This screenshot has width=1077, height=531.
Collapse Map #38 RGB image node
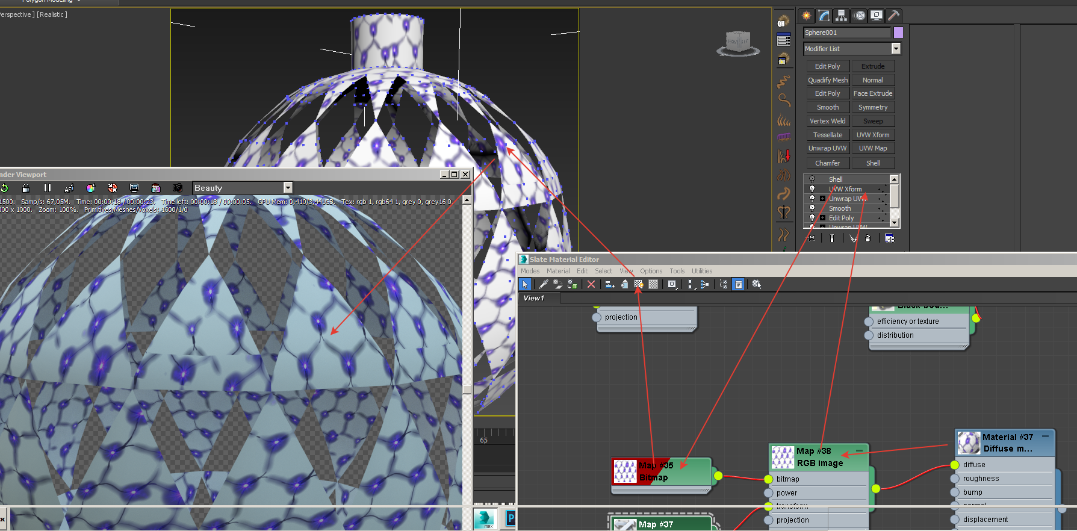pos(860,450)
